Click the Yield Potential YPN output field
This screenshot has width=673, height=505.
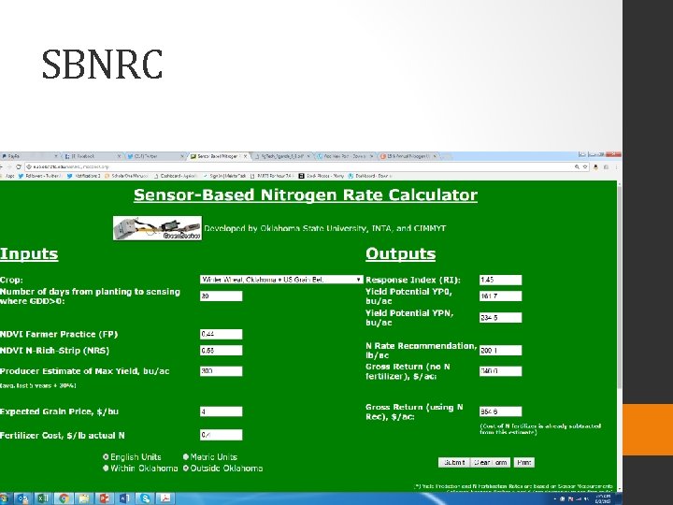500,317
